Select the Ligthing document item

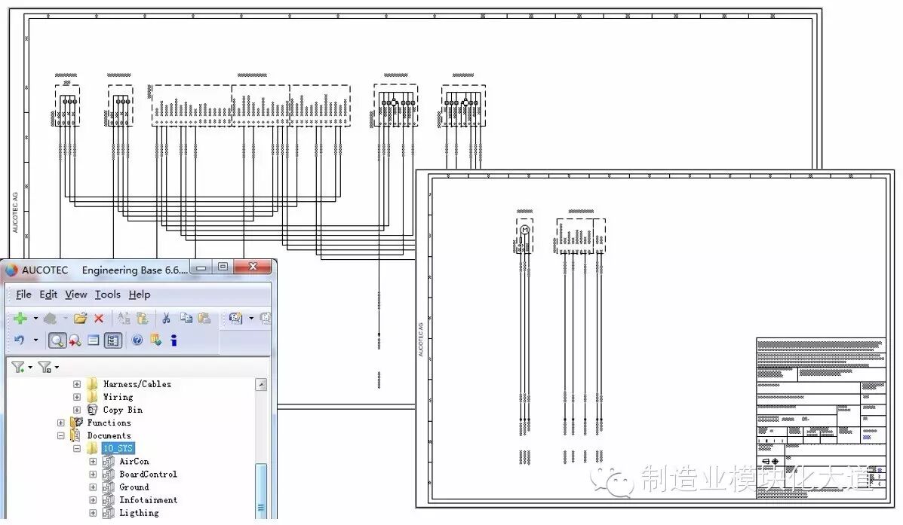(139, 513)
